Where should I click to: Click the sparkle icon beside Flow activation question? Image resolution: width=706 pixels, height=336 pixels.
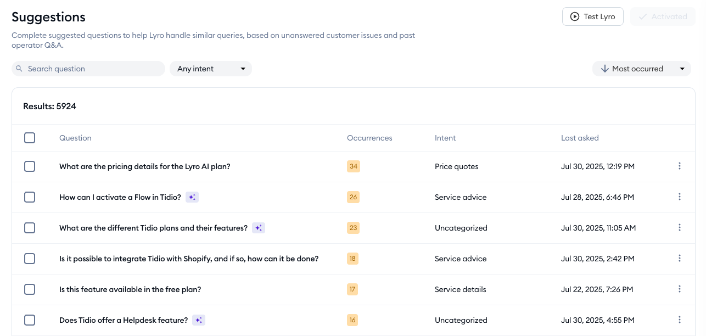(192, 197)
